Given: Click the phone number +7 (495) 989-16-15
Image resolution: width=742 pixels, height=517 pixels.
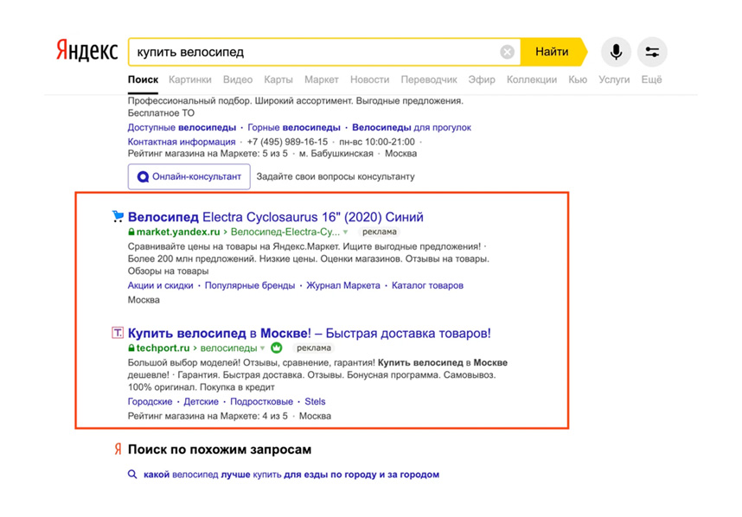Looking at the screenshot, I should [x=287, y=142].
